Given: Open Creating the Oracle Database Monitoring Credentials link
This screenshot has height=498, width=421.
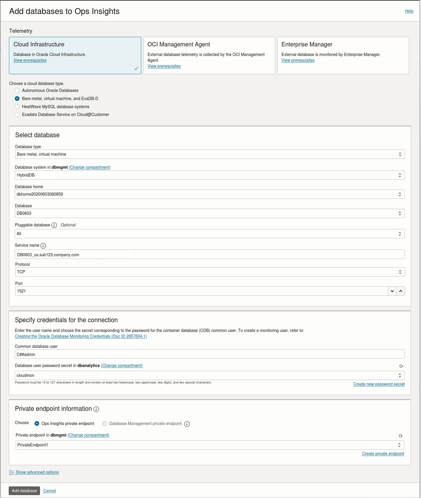Looking at the screenshot, I should 81,336.
